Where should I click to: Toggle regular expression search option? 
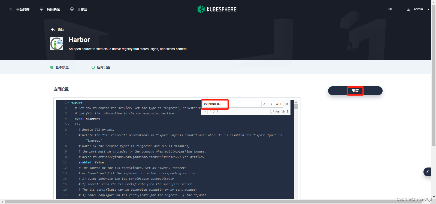click(273, 111)
